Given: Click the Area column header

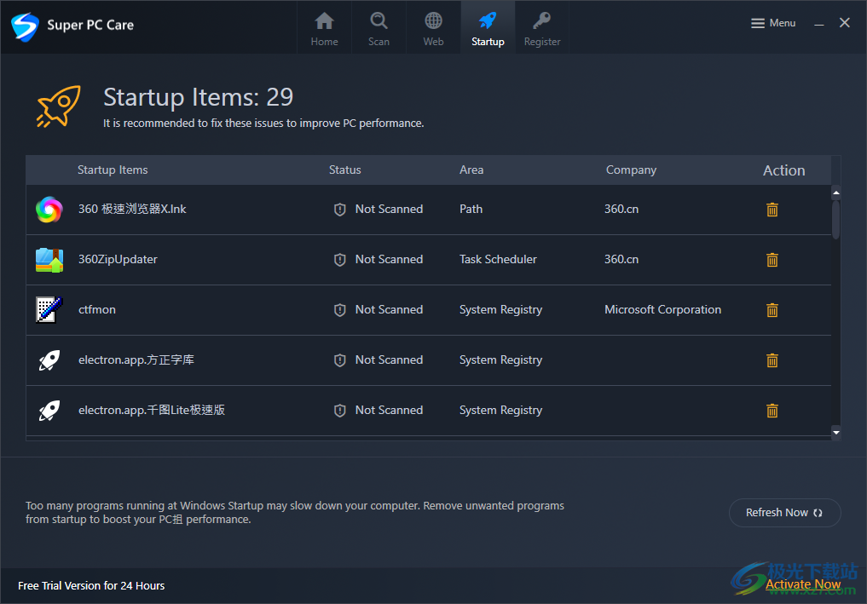Looking at the screenshot, I should 471,170.
